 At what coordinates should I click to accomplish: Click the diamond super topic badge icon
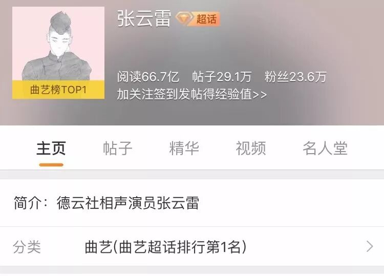(184, 19)
